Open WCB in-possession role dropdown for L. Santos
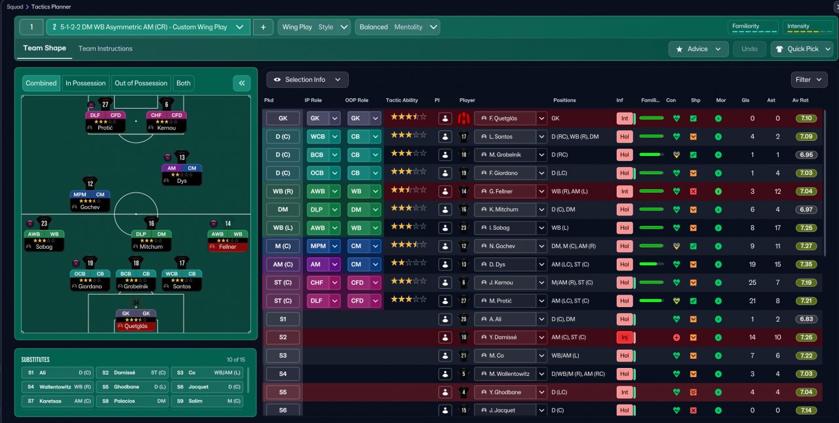This screenshot has height=423, width=839. click(335, 137)
